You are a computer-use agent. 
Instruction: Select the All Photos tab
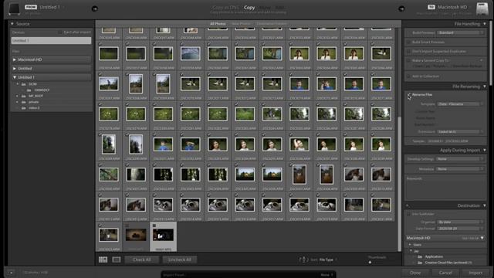click(218, 24)
